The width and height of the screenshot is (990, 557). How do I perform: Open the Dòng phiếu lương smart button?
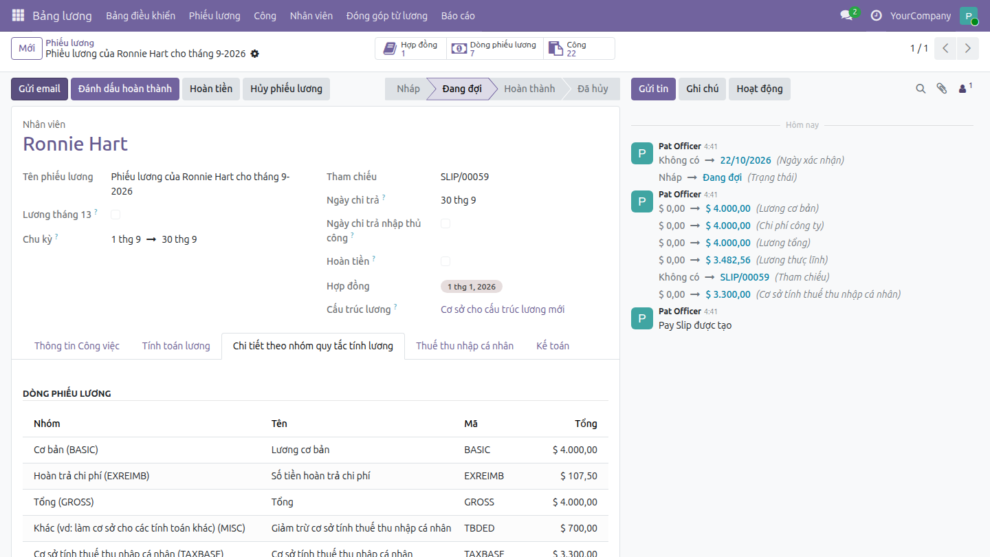[494, 48]
